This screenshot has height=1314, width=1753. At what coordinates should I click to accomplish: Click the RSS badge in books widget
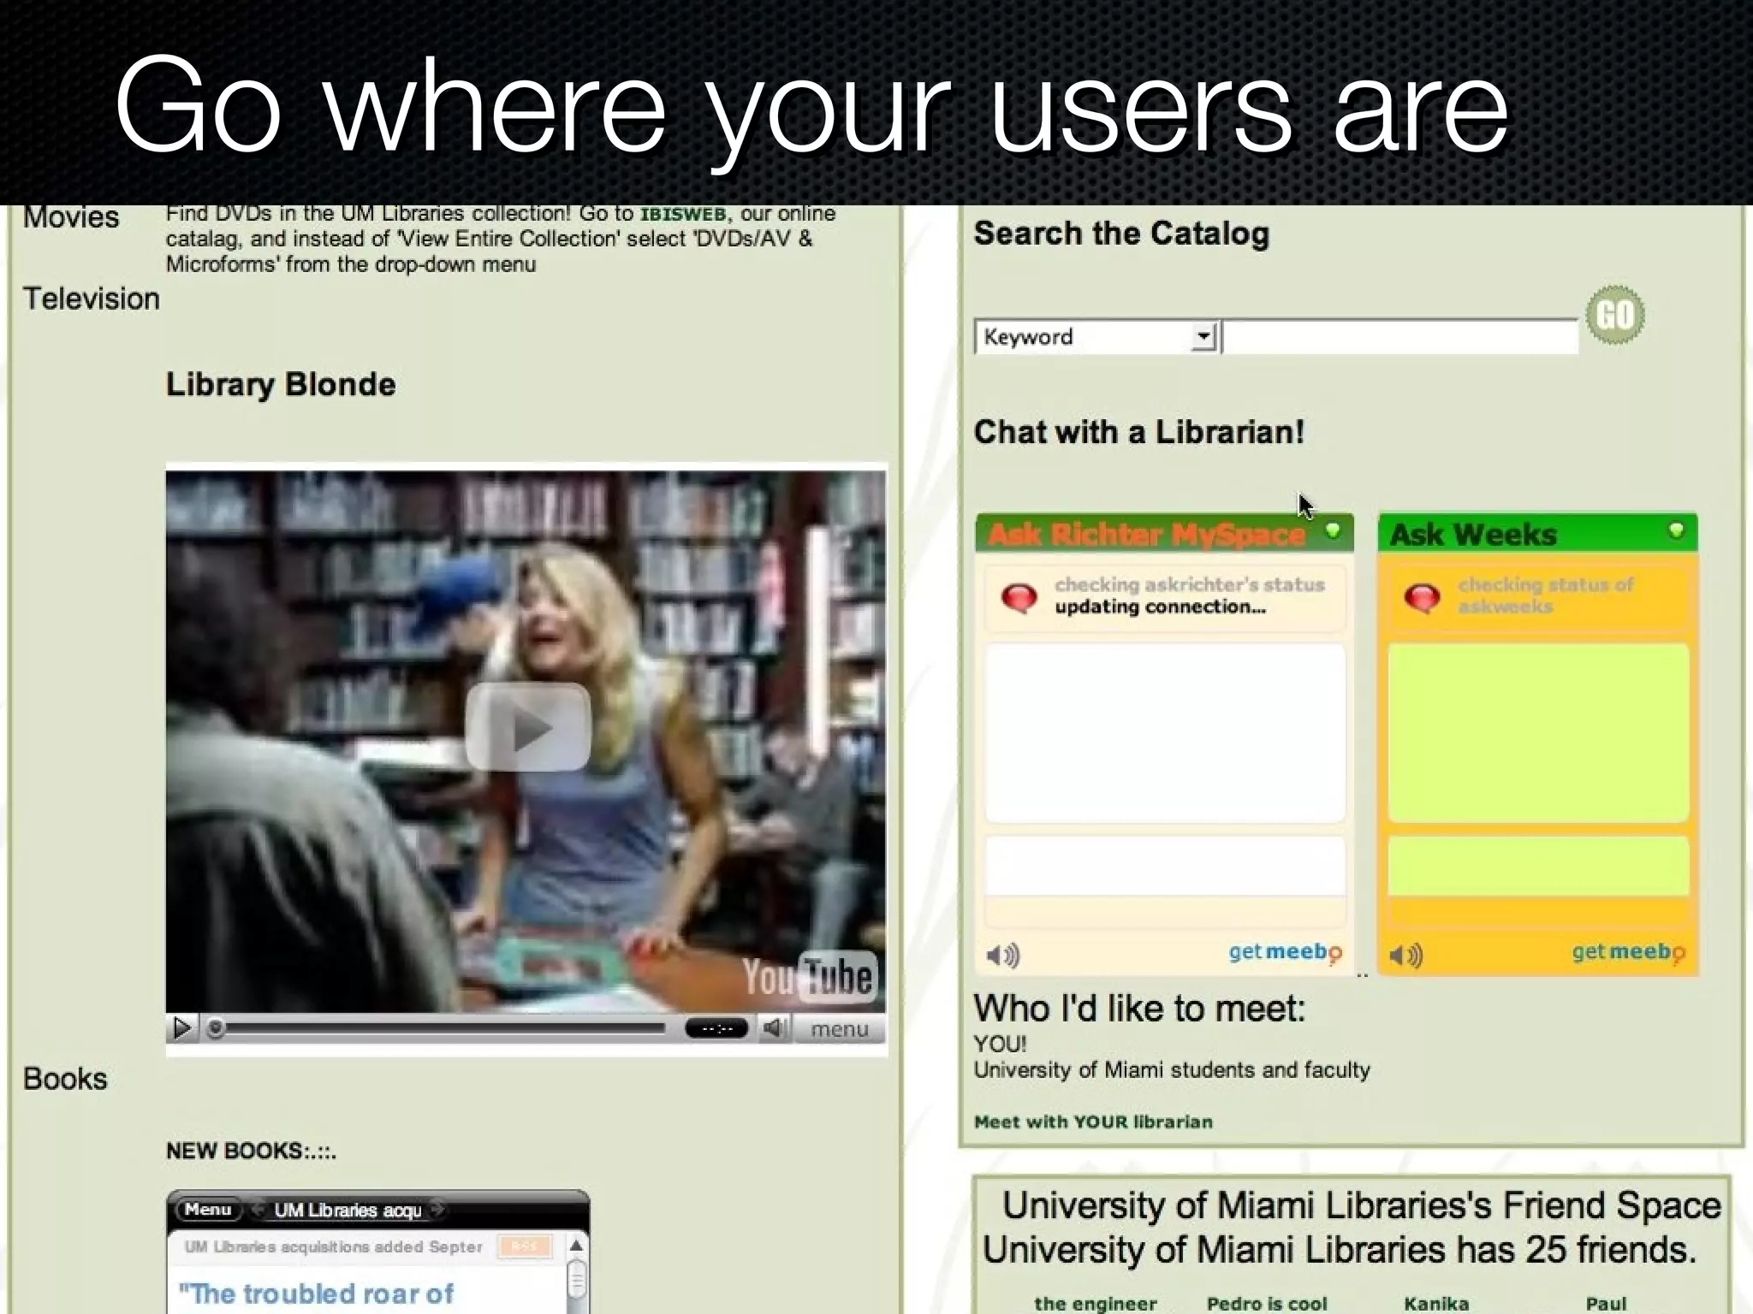tap(524, 1246)
